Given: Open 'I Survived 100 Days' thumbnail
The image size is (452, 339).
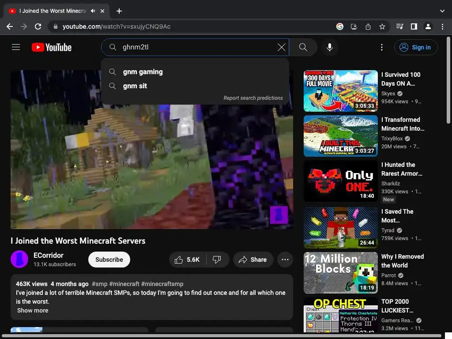Looking at the screenshot, I should pyautogui.click(x=341, y=91).
